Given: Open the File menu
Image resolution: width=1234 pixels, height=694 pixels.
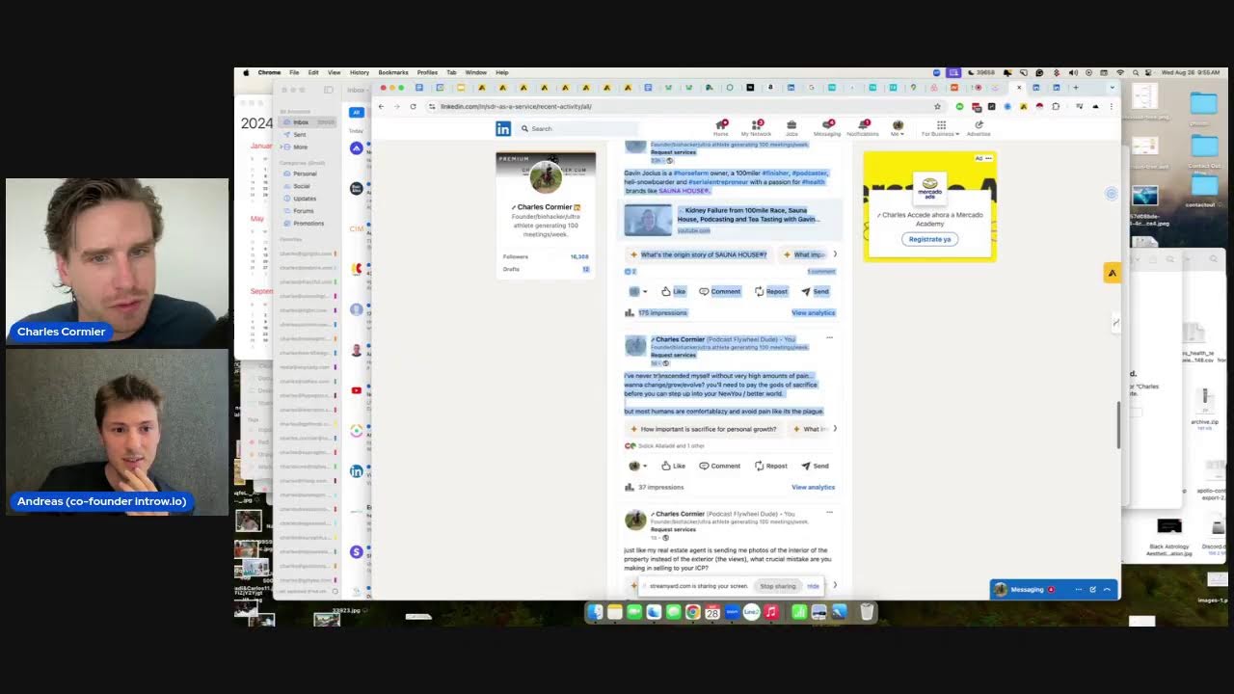Looking at the screenshot, I should coord(294,72).
